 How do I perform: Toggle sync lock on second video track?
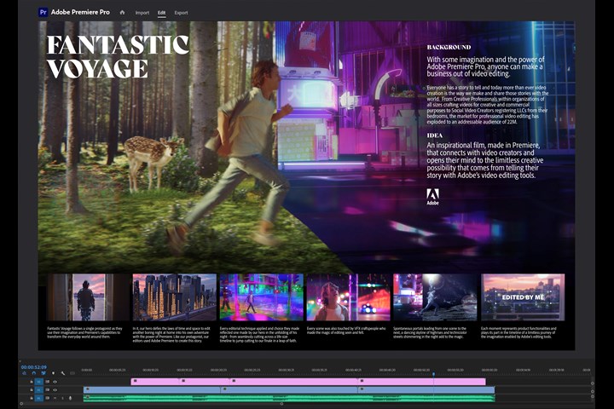coord(48,389)
